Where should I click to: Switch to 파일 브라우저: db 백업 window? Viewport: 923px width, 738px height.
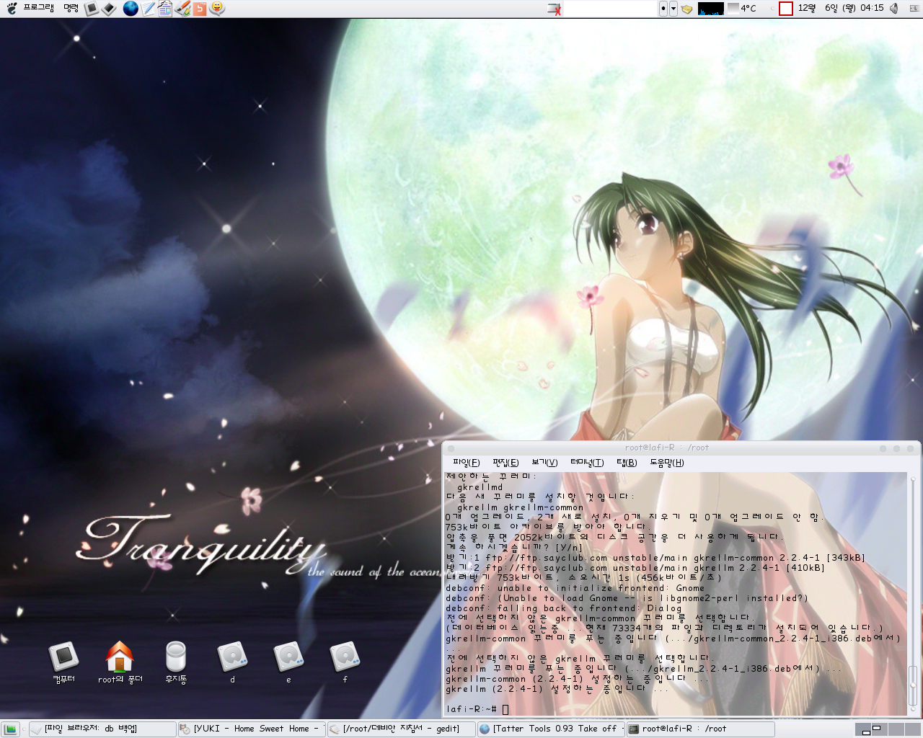click(102, 729)
